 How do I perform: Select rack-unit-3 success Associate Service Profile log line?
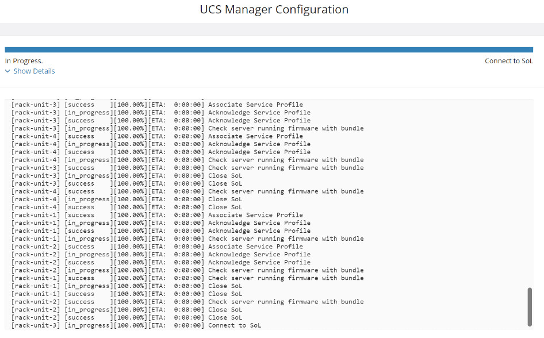[157, 105]
